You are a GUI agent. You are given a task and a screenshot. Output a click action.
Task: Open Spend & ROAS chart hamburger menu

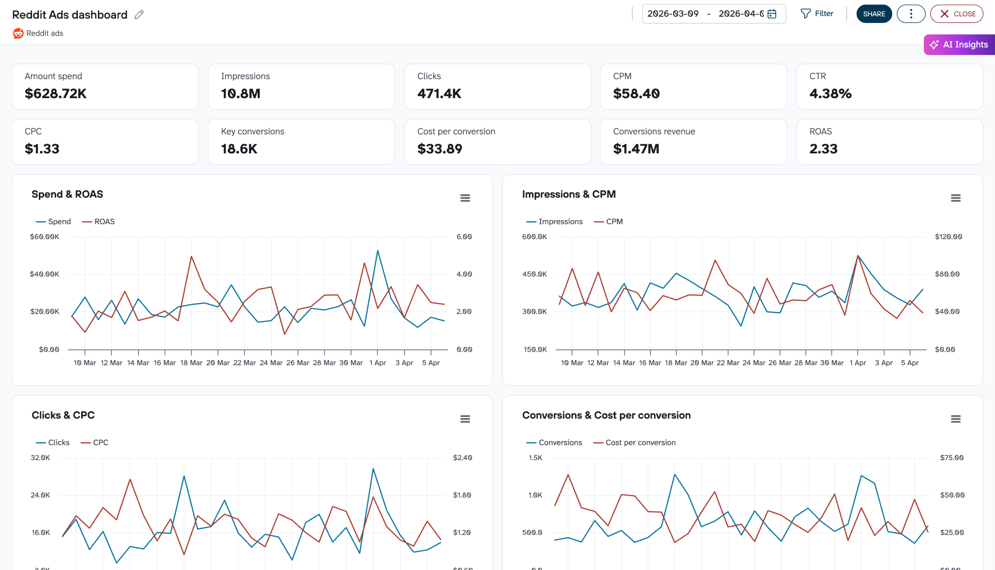[465, 198]
